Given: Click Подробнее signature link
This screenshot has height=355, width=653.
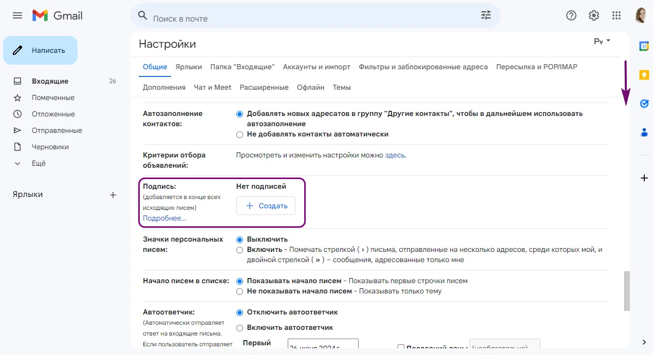Looking at the screenshot, I should (164, 218).
